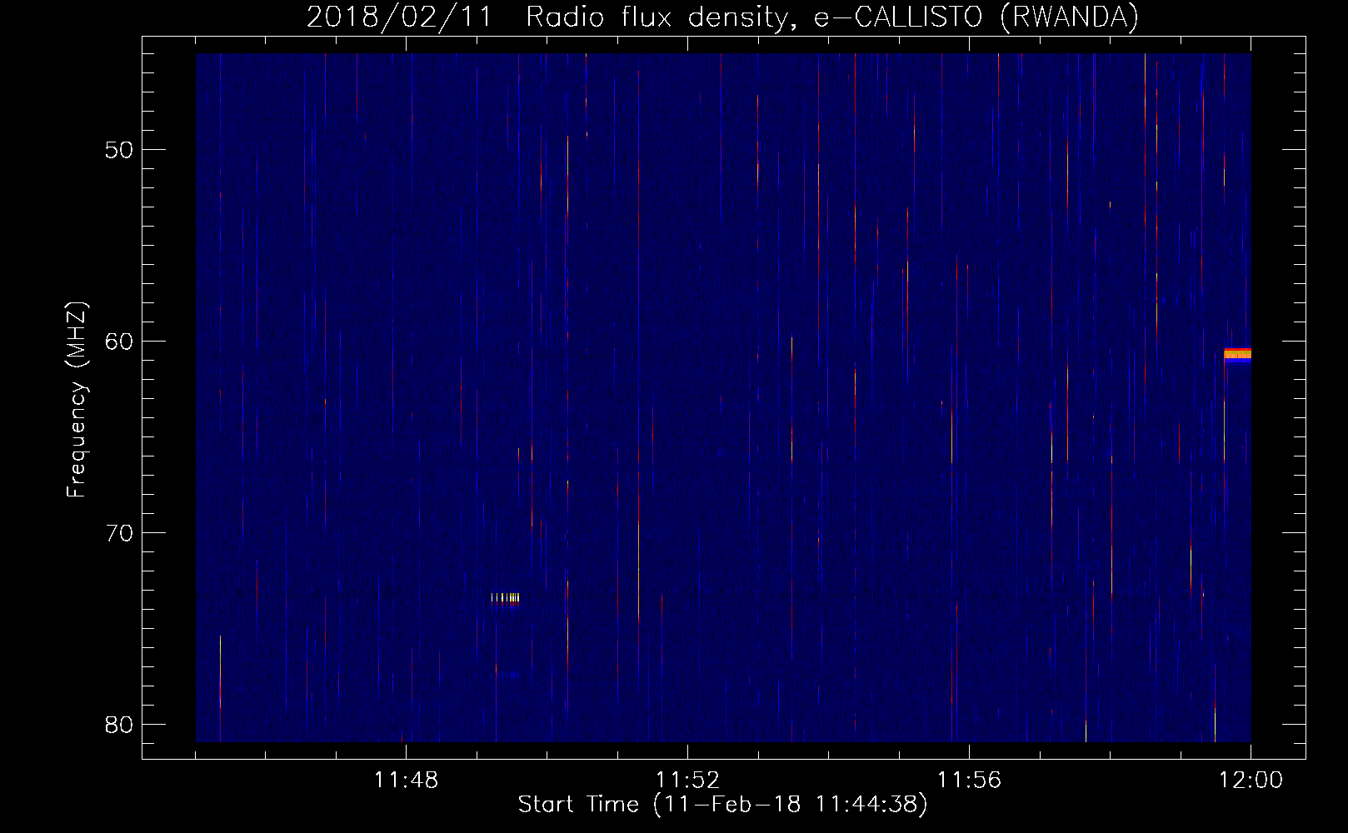Click the 12:00 time tick label
Screen dimensions: 1348x833
pyautogui.click(x=1251, y=781)
